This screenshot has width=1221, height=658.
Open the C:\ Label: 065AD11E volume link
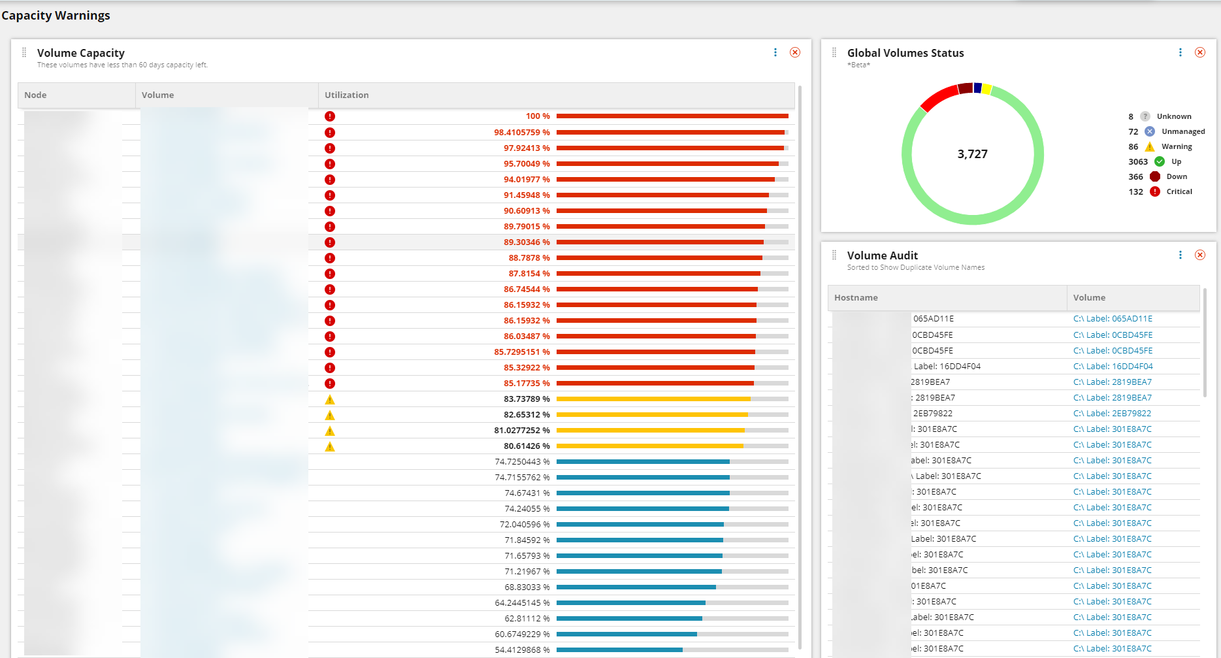[1113, 319]
